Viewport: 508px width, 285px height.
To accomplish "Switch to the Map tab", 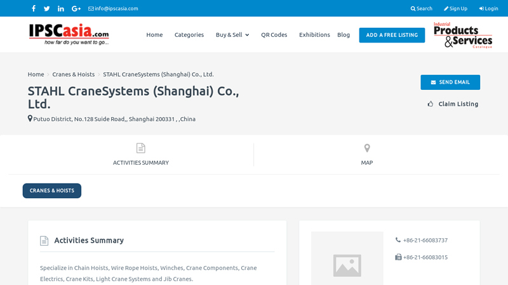I will pos(367,155).
